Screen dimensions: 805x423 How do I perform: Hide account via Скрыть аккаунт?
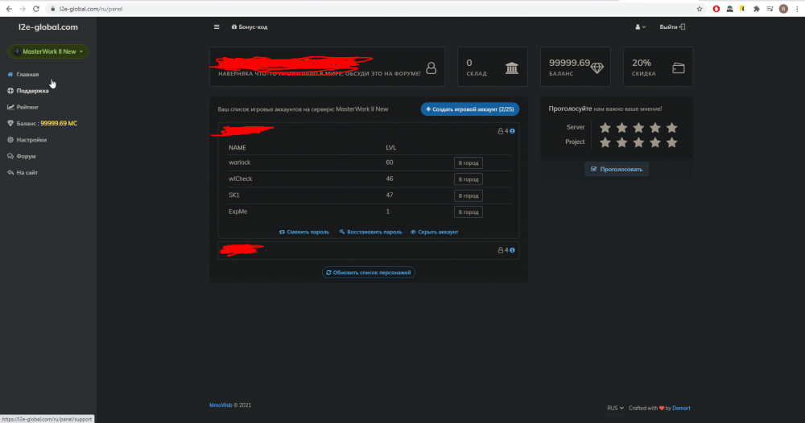pos(434,232)
